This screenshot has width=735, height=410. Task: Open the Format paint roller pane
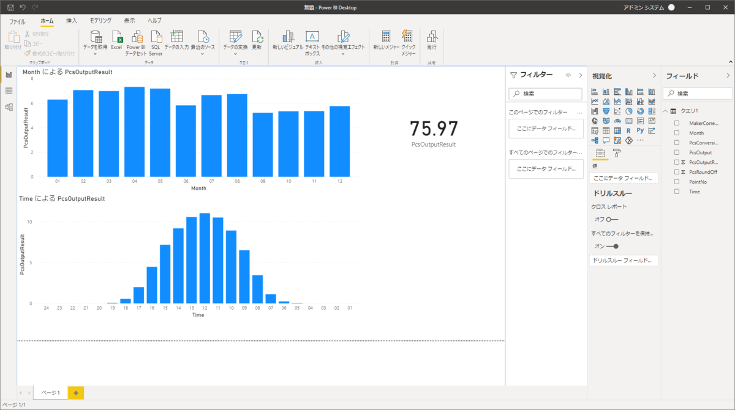pos(616,154)
